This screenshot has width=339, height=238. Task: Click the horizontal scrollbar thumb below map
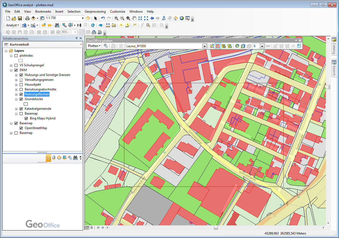tap(216, 228)
